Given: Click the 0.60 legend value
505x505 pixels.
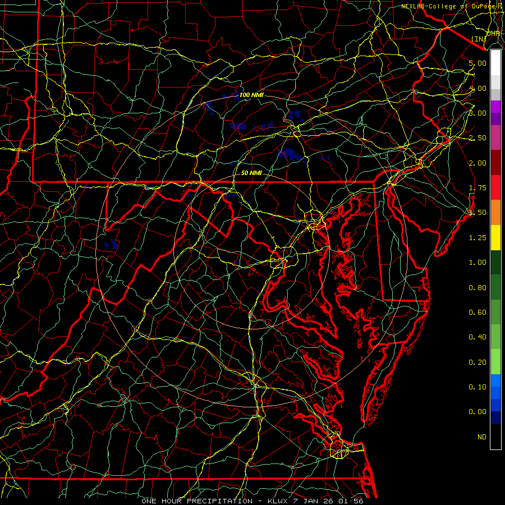Looking at the screenshot, I should [478, 313].
